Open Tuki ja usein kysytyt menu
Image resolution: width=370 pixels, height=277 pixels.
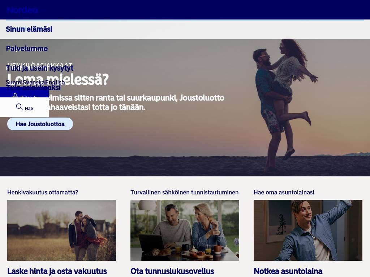click(39, 68)
